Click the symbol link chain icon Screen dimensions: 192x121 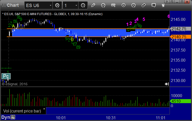point(144,5)
